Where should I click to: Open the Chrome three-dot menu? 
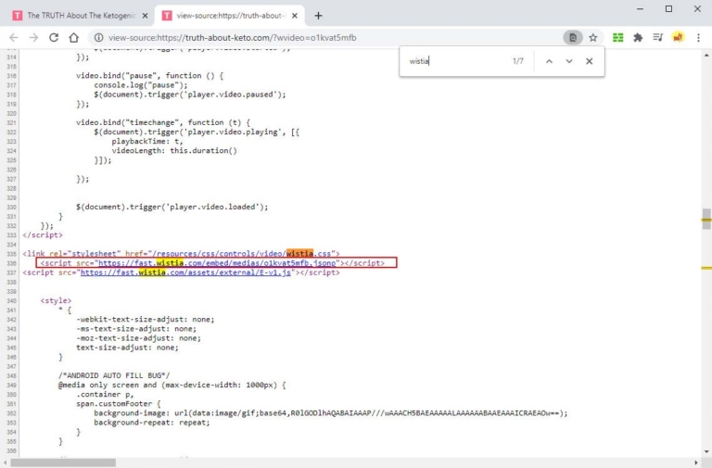point(697,37)
